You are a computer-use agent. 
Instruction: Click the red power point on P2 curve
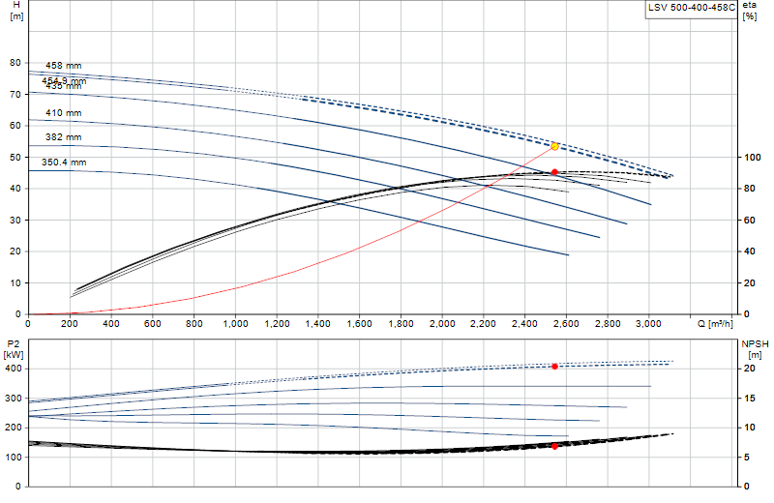coord(554,367)
